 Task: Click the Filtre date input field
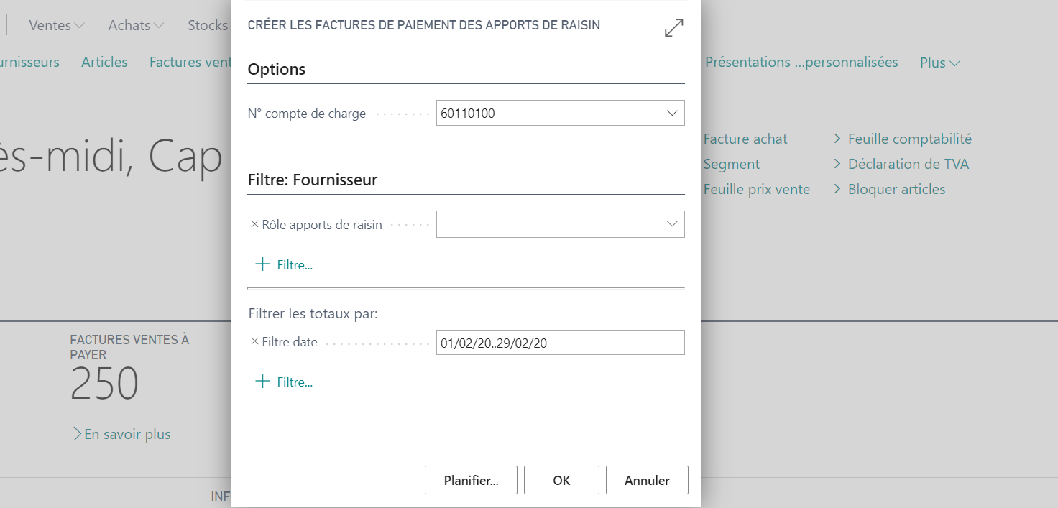click(x=561, y=343)
